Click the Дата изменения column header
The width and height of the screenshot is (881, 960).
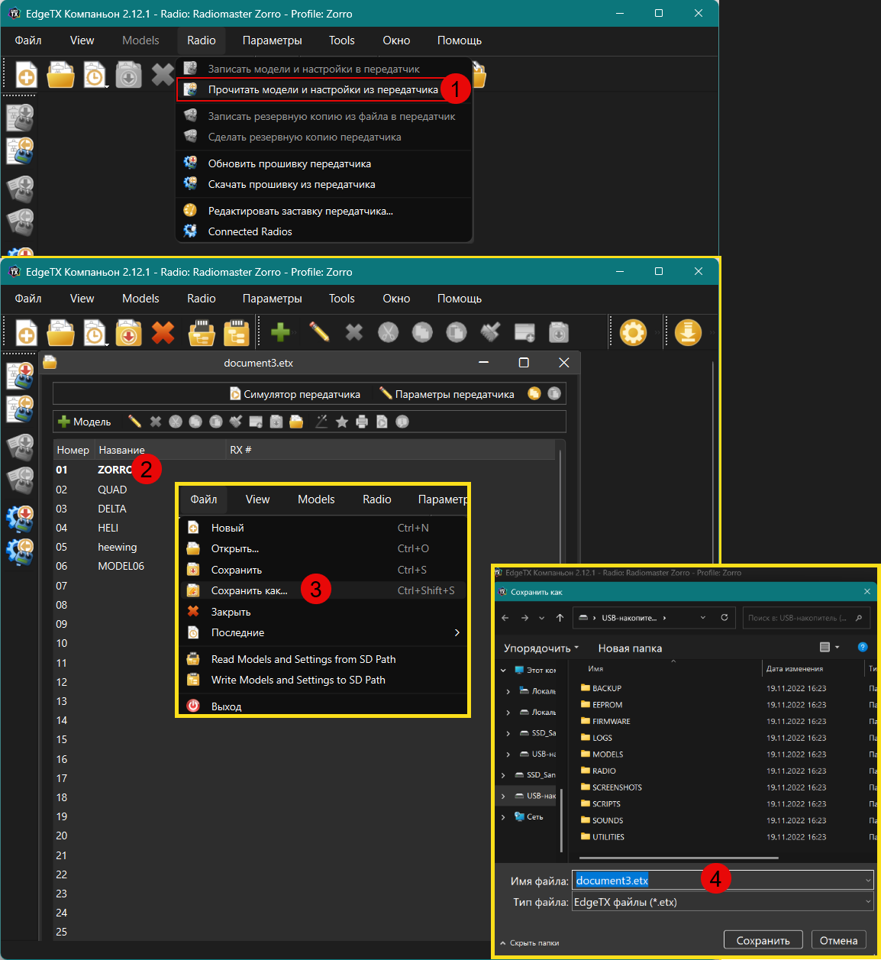coord(795,669)
